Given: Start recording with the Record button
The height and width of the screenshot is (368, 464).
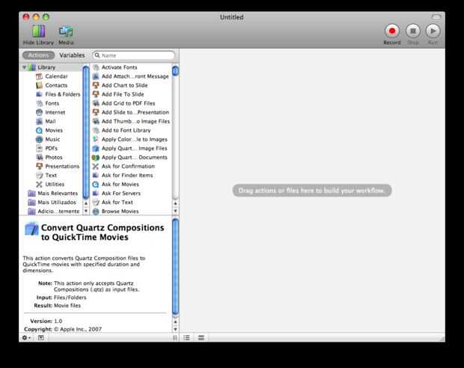Looking at the screenshot, I should pyautogui.click(x=392, y=31).
